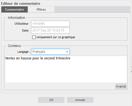Click the Date field showing 2017 Sep 25

point(50,30)
